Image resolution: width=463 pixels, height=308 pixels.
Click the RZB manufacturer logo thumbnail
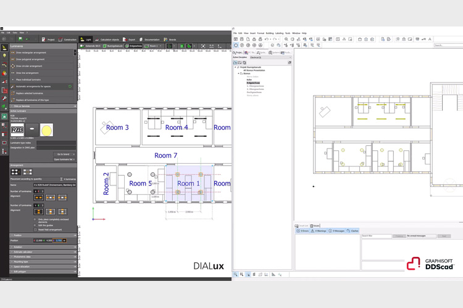(x=17, y=130)
